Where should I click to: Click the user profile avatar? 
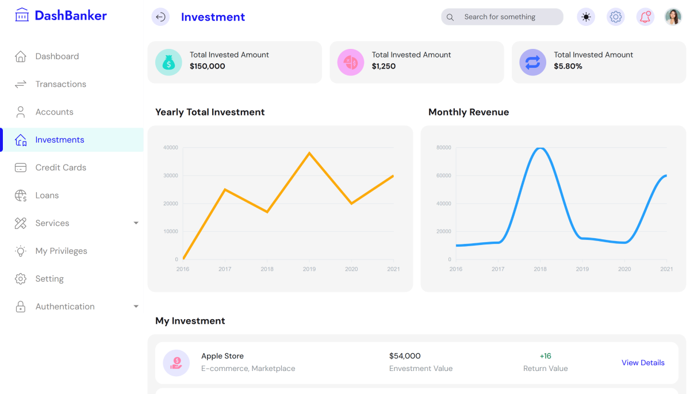[x=673, y=17]
